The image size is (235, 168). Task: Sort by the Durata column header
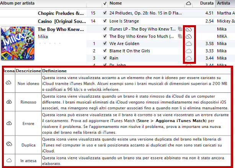pyautogui.click(x=207, y=3)
